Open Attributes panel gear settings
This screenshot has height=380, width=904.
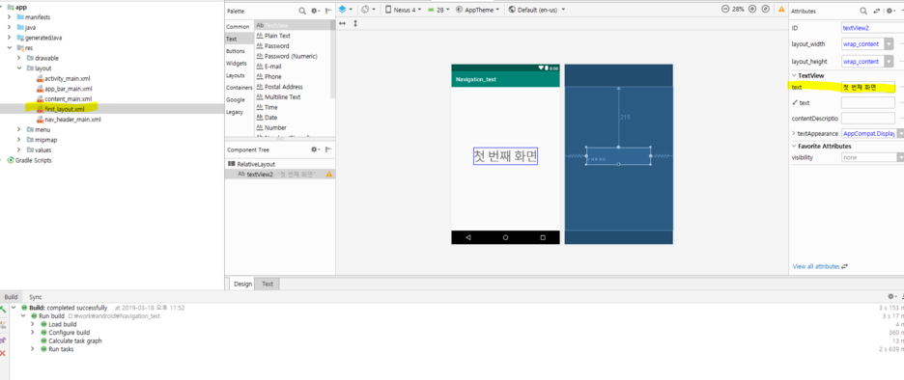point(891,11)
